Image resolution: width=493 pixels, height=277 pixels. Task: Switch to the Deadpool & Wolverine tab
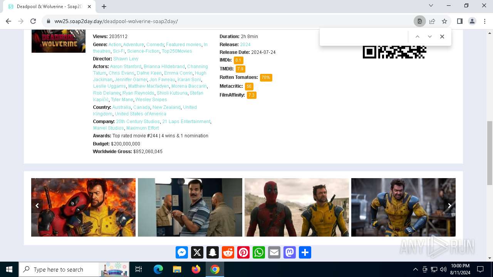coord(50,7)
